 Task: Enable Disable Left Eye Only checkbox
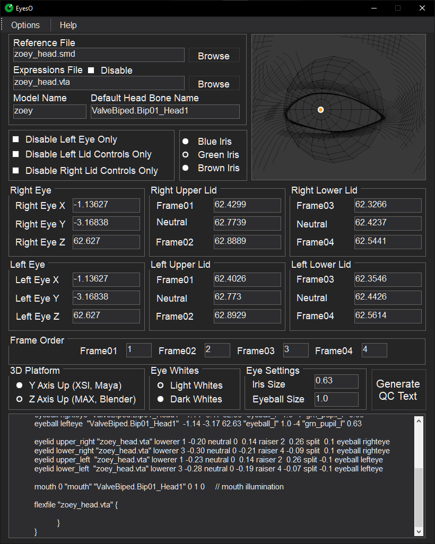point(15,139)
